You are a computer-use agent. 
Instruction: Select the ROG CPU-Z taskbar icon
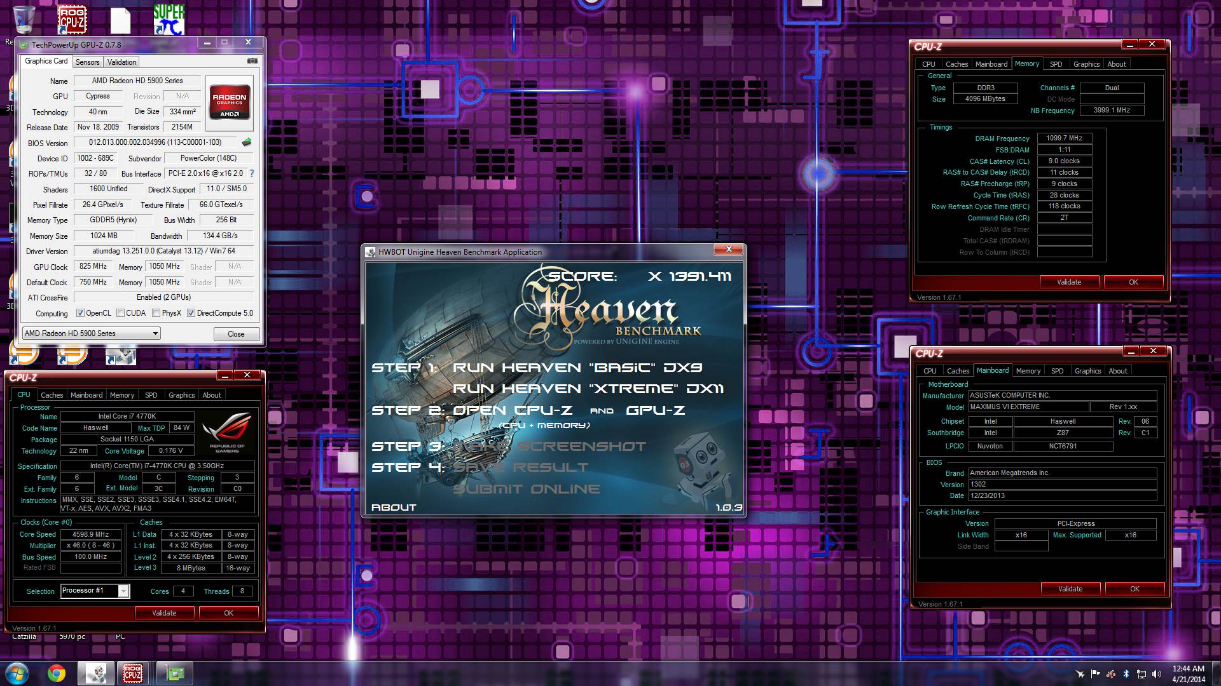pyautogui.click(x=132, y=673)
